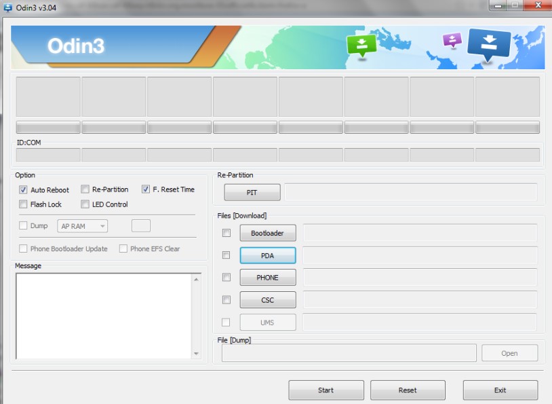
Task: Click the first ID:COM port slot
Action: [48, 155]
